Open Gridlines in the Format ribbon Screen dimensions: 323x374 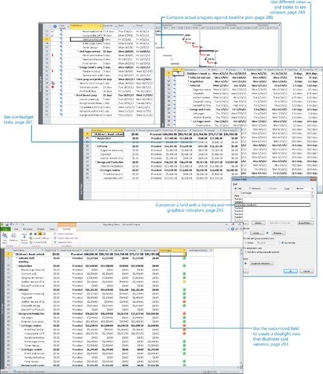pos(14,238)
